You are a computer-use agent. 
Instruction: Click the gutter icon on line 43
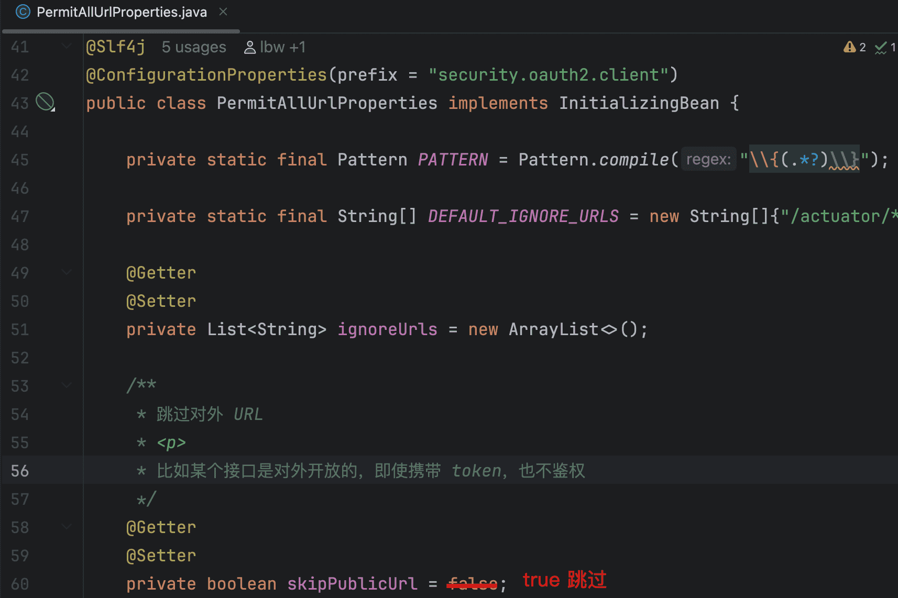tap(45, 102)
